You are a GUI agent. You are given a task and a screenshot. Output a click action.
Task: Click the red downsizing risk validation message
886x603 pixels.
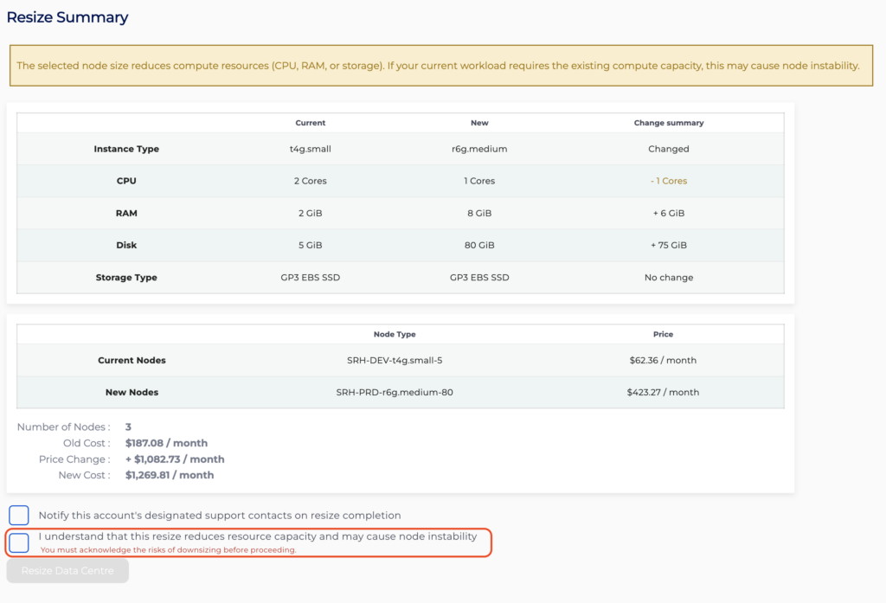click(168, 550)
